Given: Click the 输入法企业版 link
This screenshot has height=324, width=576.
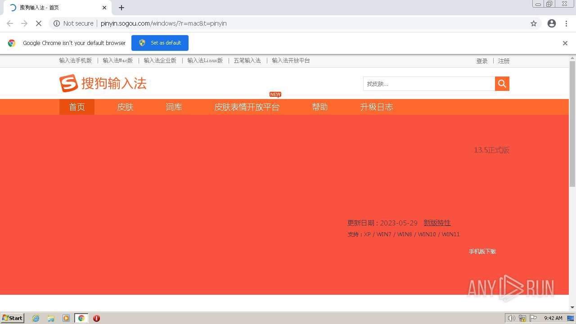Looking at the screenshot, I should (x=160, y=60).
